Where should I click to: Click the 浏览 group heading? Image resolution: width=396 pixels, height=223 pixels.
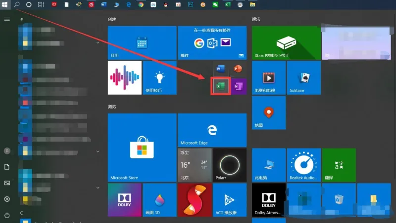pos(112,107)
